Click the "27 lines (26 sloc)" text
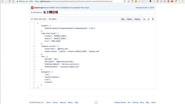Image resolution: width=185 pixels, height=104 pixels. click(38, 19)
